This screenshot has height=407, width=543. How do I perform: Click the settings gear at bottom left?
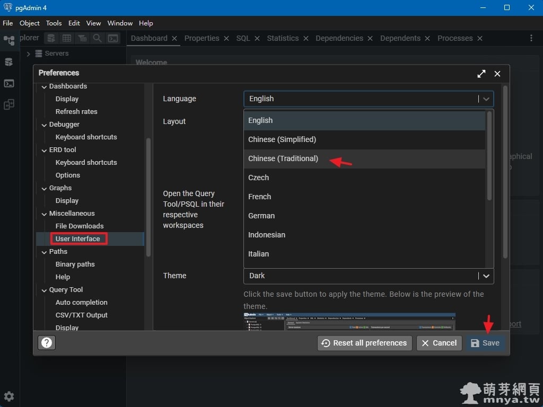[9, 396]
